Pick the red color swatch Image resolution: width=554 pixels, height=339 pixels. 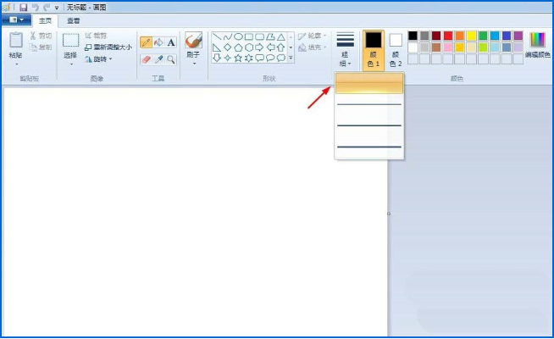448,36
